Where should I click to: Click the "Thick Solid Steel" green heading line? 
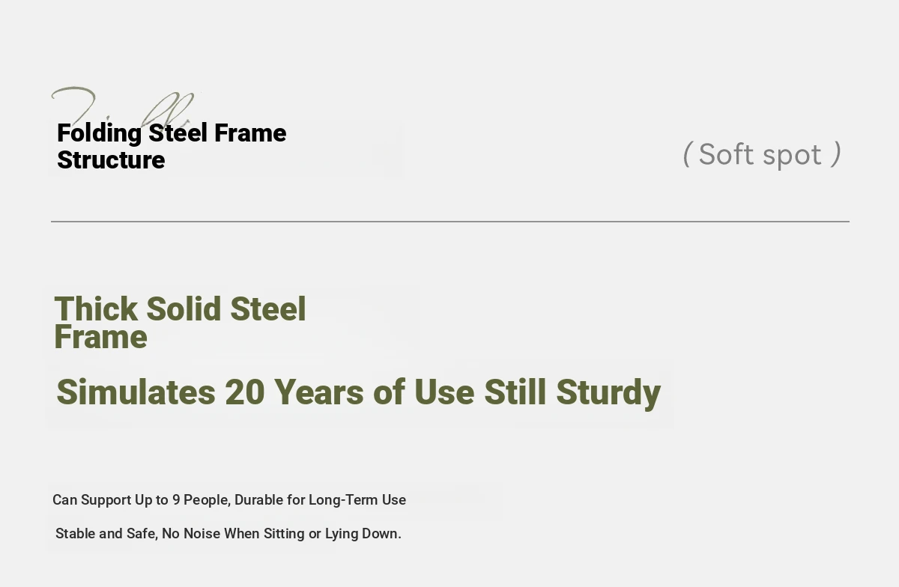tap(180, 309)
